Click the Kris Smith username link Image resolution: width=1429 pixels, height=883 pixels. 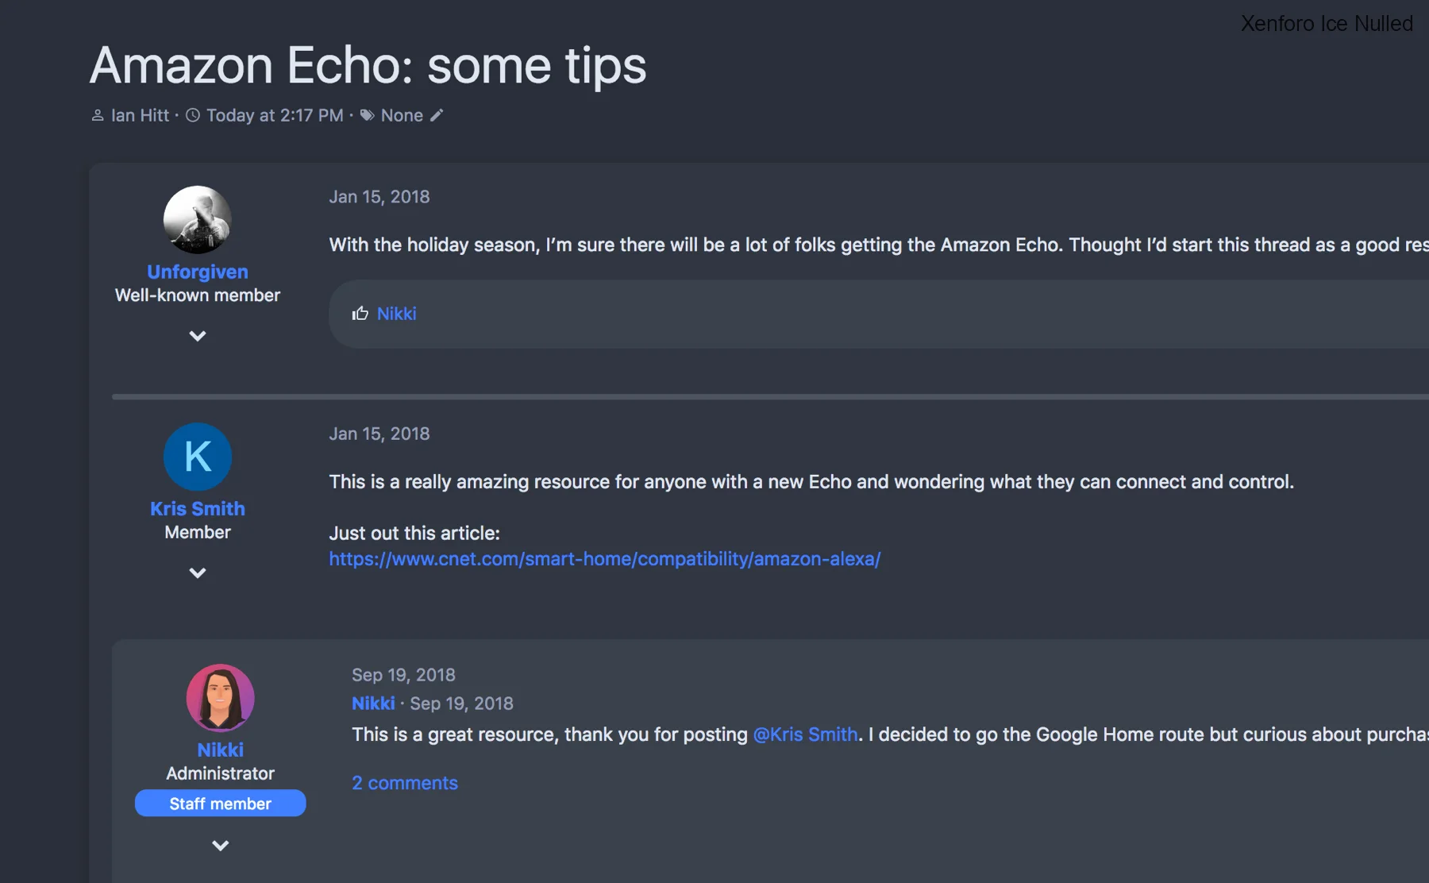click(198, 508)
